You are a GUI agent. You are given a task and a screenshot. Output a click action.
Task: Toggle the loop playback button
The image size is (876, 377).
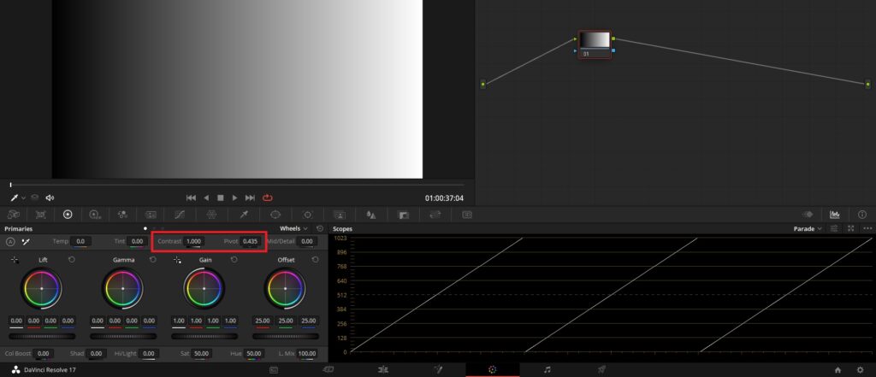(267, 197)
